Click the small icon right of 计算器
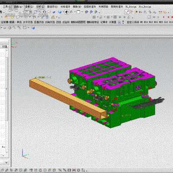This screenshot has height=173, width=173. point(119,22)
